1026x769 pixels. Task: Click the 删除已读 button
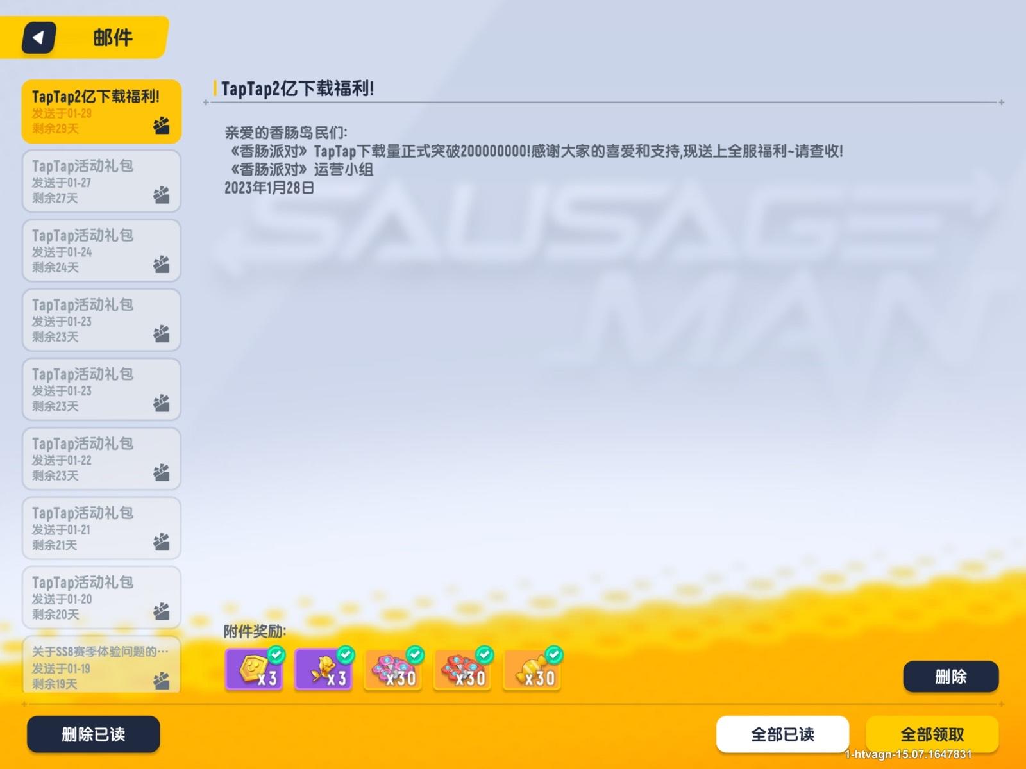click(x=94, y=734)
